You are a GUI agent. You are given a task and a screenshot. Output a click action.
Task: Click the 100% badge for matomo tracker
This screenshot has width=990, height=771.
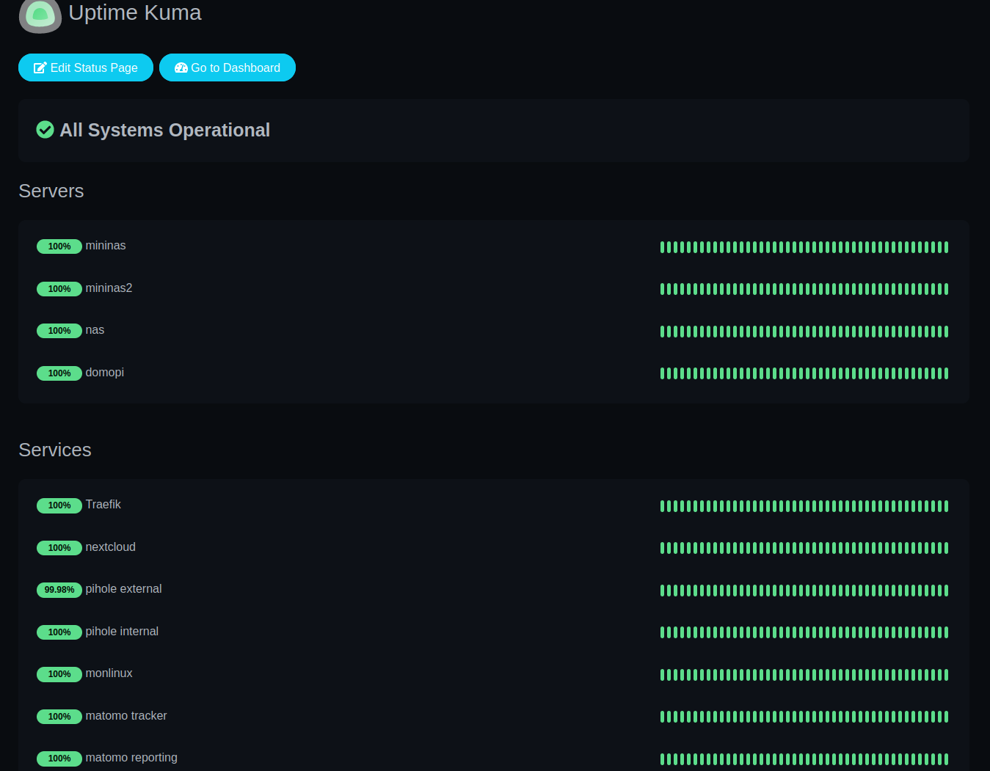(x=59, y=717)
